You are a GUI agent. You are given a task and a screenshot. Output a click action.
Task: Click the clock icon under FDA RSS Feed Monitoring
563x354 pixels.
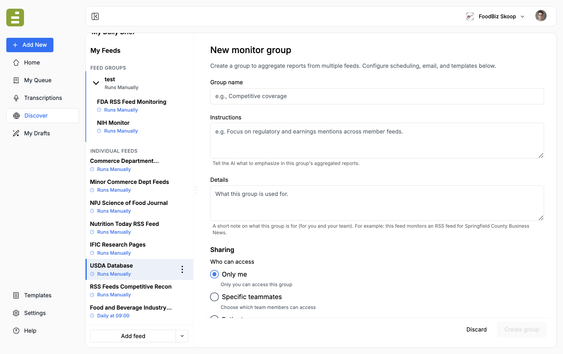tap(99, 110)
